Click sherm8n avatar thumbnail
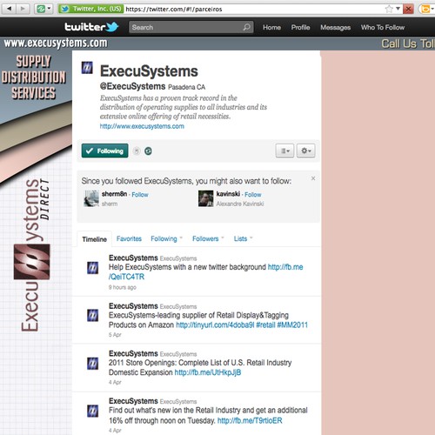The height and width of the screenshot is (435, 435). [91, 198]
